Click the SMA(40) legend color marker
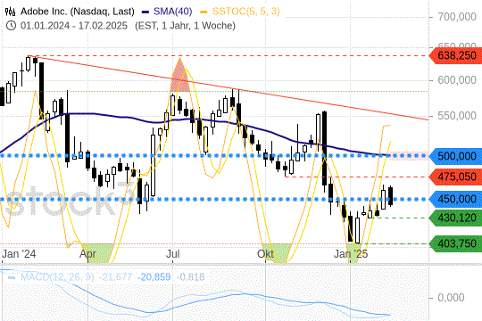The image size is (482, 321). tap(145, 12)
